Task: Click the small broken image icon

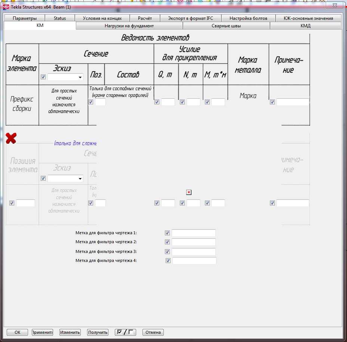Action: 189,192
